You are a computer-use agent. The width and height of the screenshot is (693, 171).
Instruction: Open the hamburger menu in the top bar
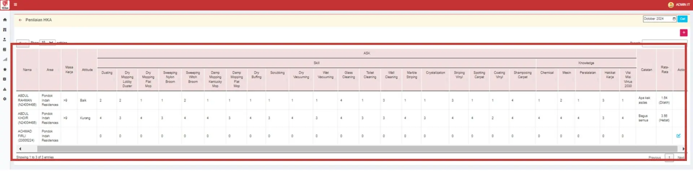tap(16, 5)
